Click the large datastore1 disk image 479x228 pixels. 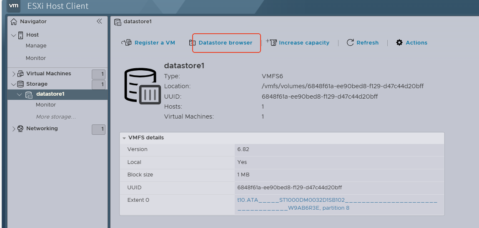[143, 86]
